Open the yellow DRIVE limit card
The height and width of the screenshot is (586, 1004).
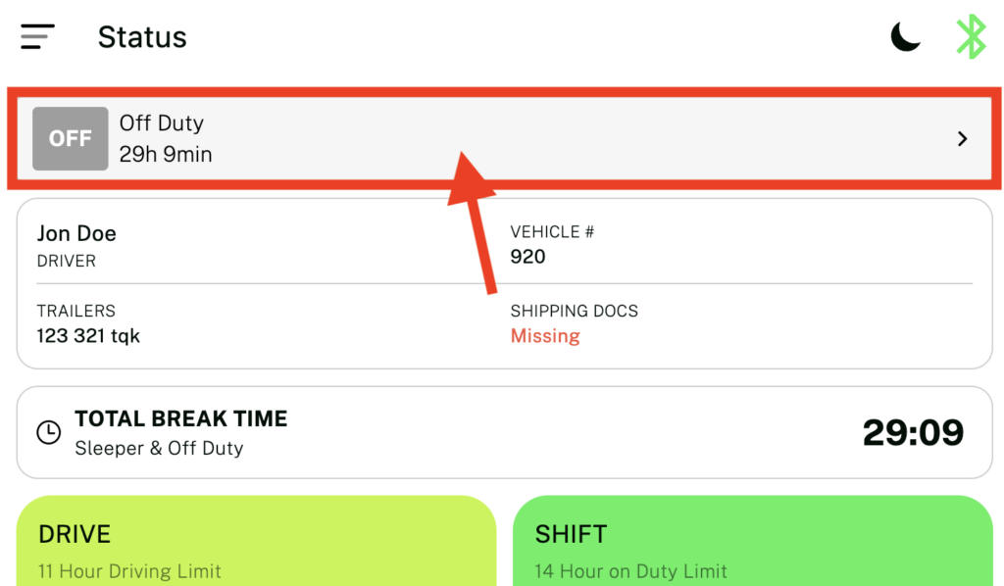(256, 544)
